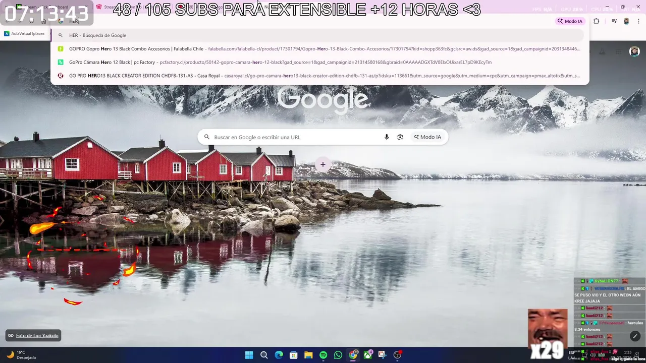Open the 'Foto de Lior Yaakobi' link

click(33, 335)
